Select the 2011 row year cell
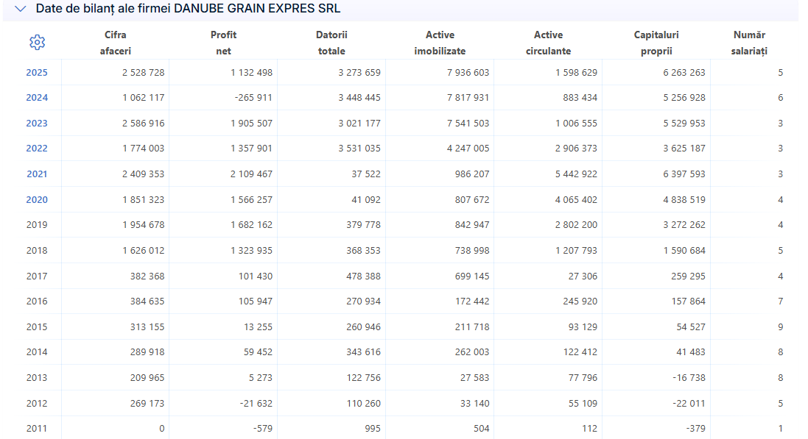Viewport: 808px width, 439px height. [x=37, y=428]
